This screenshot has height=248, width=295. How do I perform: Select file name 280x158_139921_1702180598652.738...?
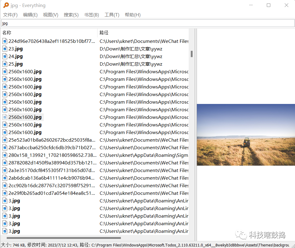(x=52, y=155)
